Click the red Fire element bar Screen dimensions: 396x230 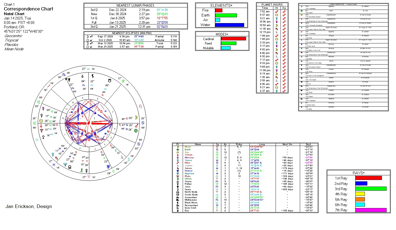(219, 10)
